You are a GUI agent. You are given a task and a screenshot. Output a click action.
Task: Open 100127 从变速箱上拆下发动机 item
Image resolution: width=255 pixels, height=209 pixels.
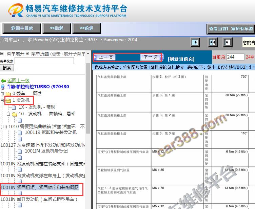click(43, 145)
